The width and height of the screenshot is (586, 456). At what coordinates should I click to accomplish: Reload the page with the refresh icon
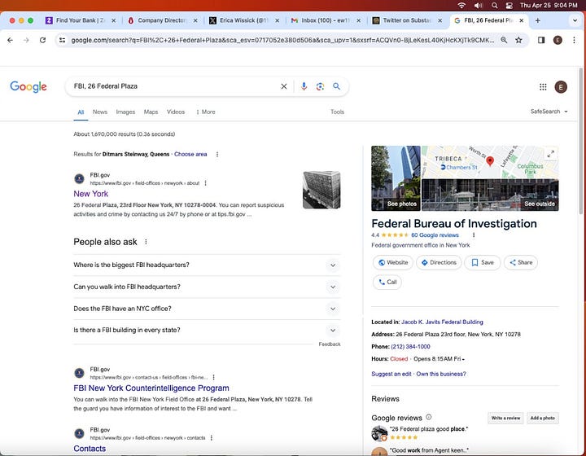pyautogui.click(x=42, y=40)
